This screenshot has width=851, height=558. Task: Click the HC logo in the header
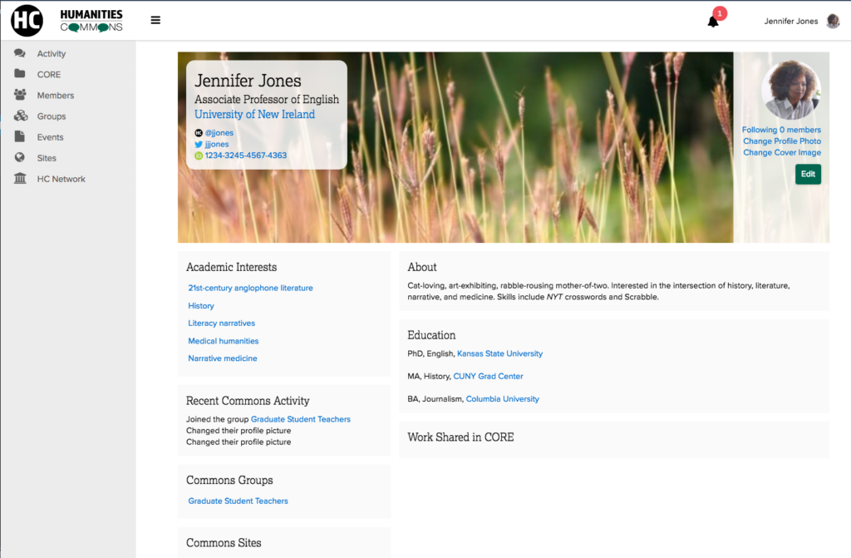coord(27,21)
